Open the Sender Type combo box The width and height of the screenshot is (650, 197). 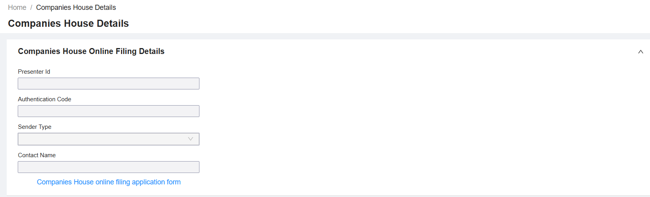108,139
